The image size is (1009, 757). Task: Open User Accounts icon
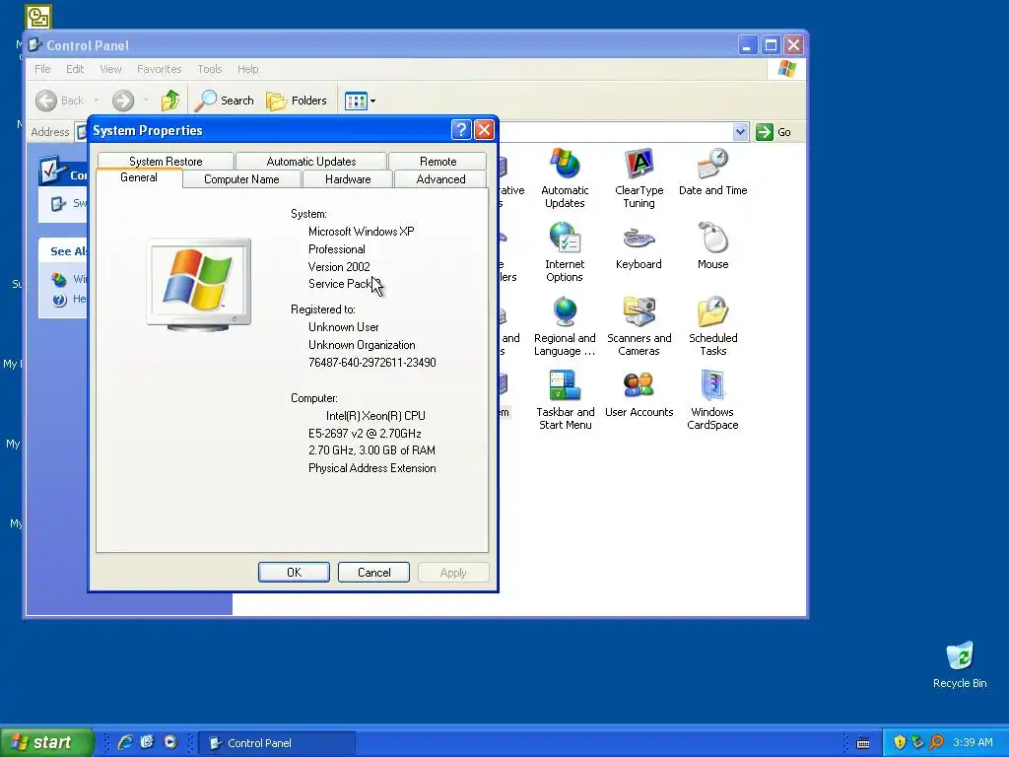[x=639, y=394]
